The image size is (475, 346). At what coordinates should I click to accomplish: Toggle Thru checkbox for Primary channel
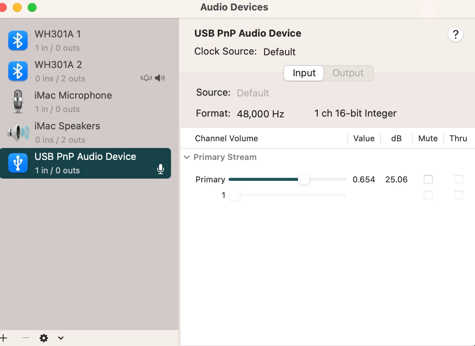459,179
